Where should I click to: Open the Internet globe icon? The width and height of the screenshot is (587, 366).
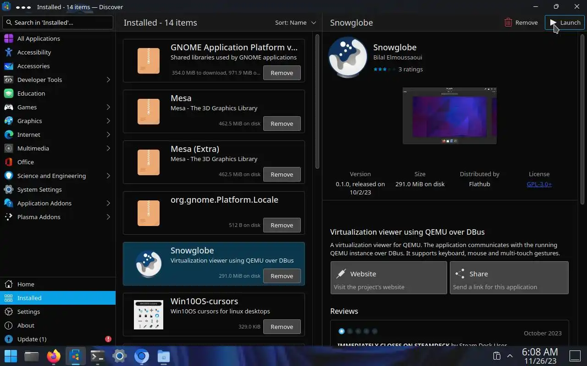[9, 135]
